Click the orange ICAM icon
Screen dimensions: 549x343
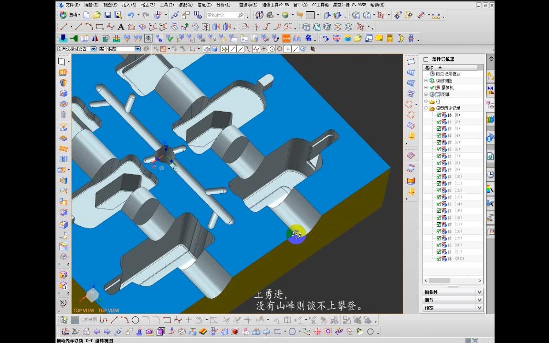[286, 38]
